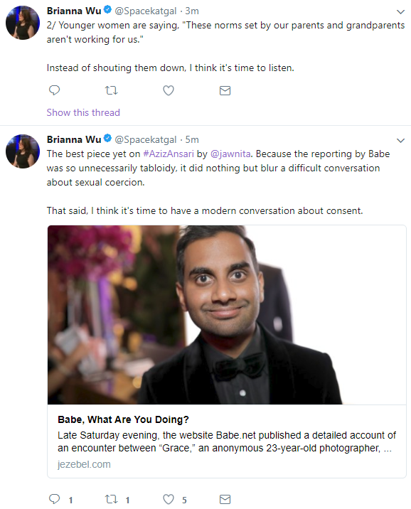Open 'Babe, What Are You Doing?' article title
This screenshot has height=509, width=411.
click(x=123, y=419)
